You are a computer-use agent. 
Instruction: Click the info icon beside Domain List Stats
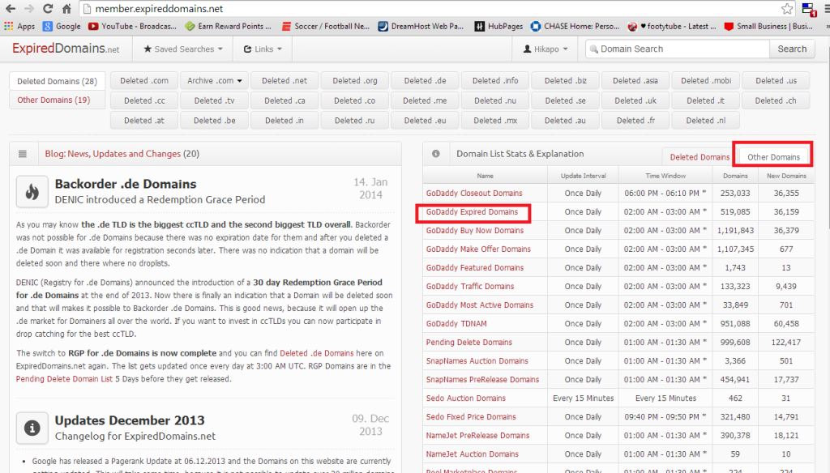[435, 153]
